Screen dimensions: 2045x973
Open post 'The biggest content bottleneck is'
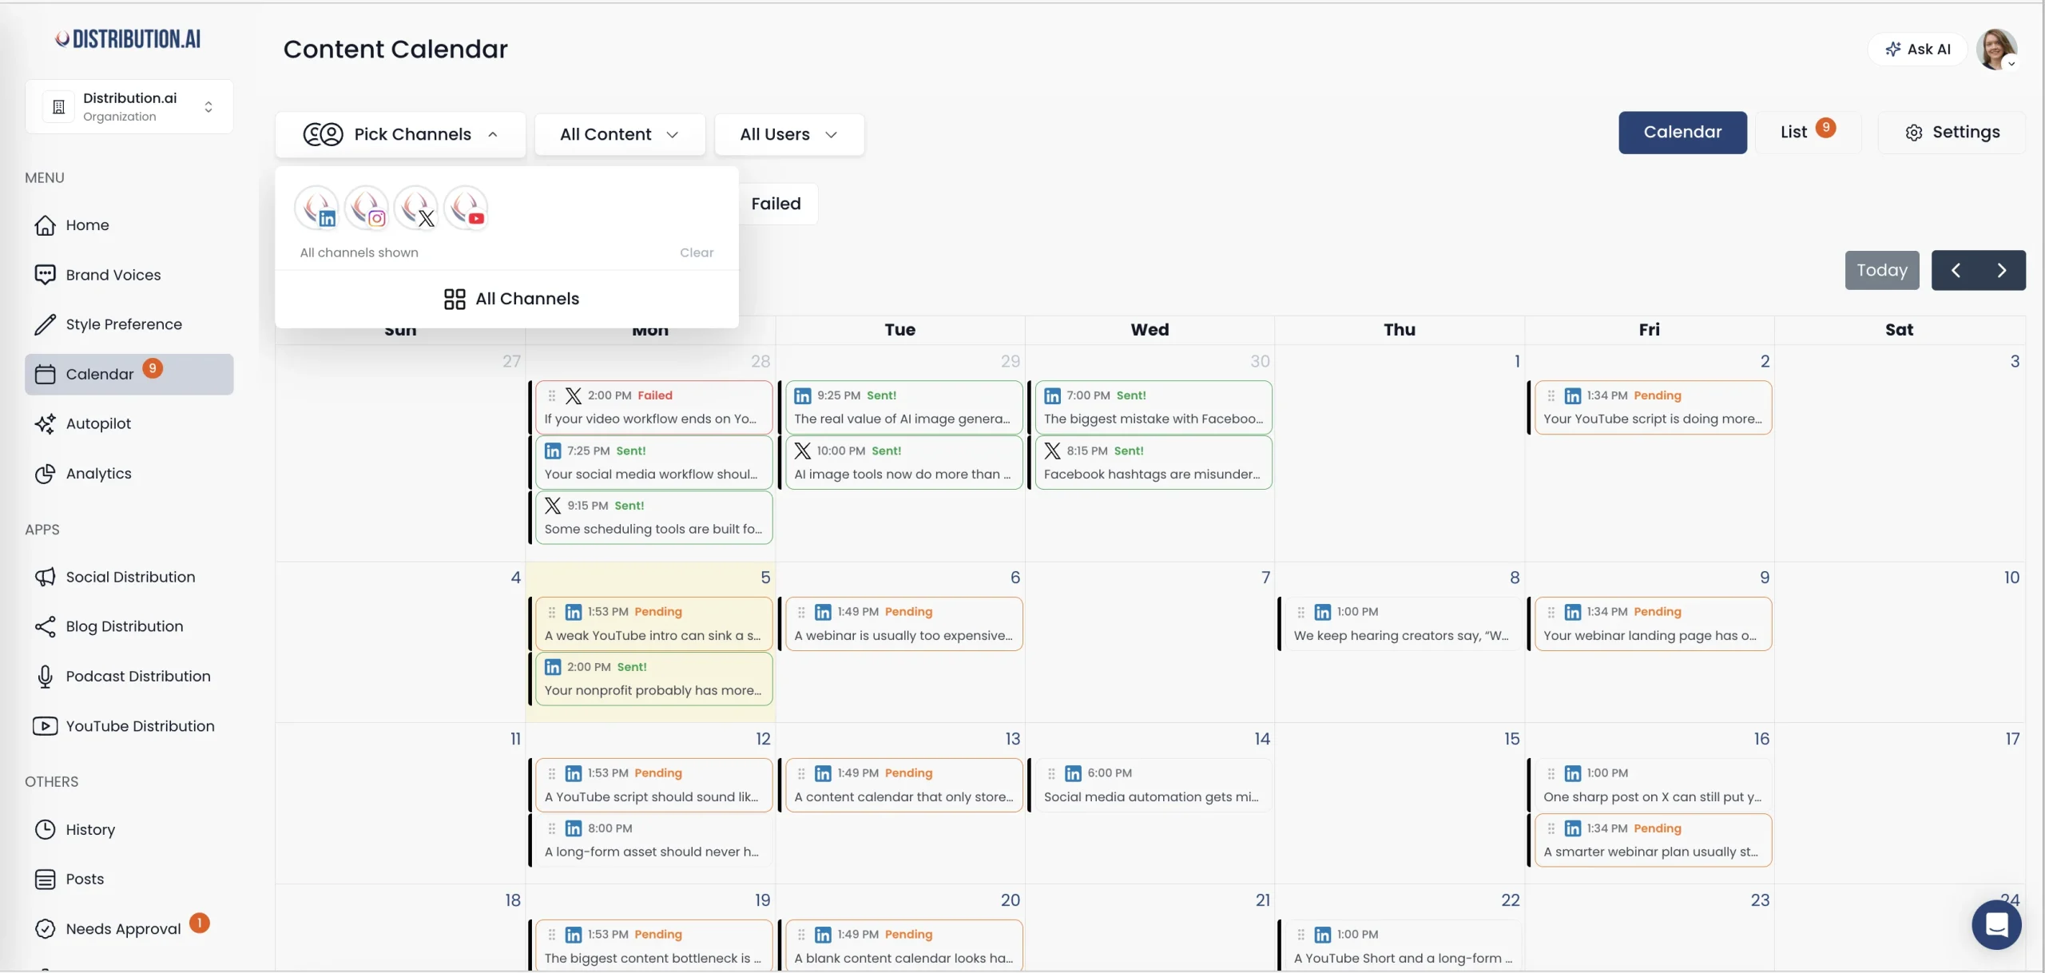click(653, 946)
